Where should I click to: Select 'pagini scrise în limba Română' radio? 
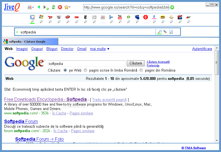85,70
